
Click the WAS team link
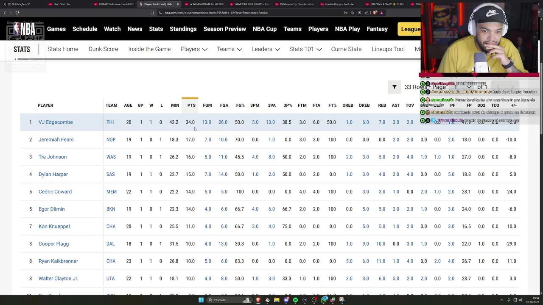tap(111, 157)
